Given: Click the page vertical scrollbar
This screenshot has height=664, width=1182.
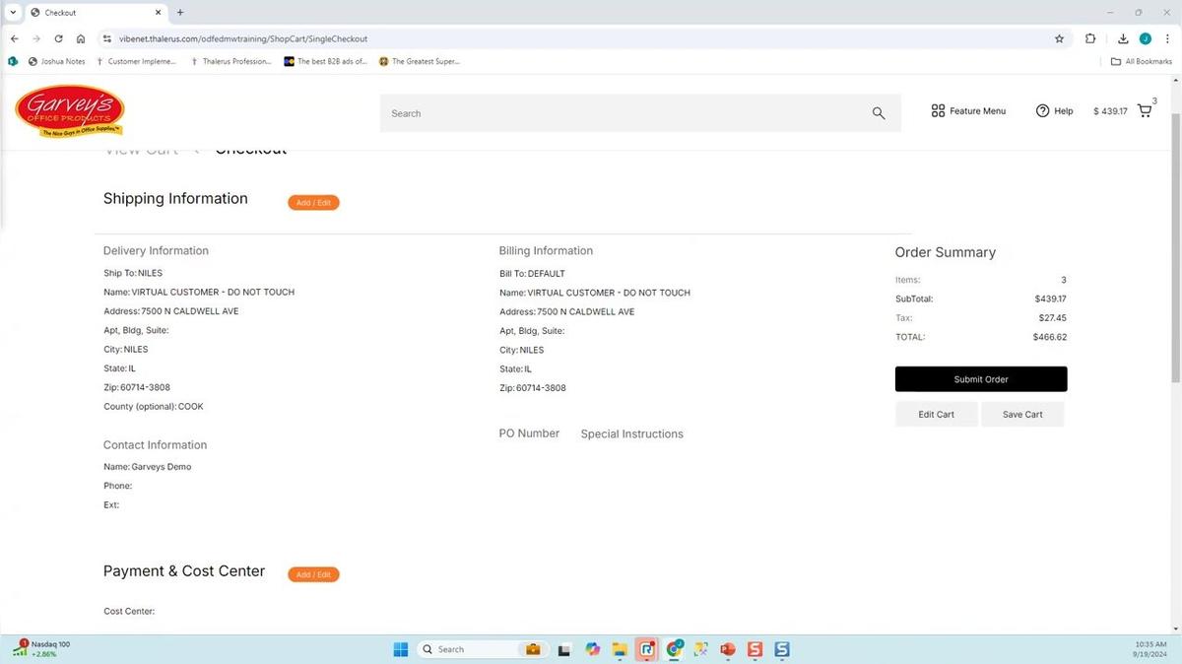Looking at the screenshot, I should (1175, 296).
